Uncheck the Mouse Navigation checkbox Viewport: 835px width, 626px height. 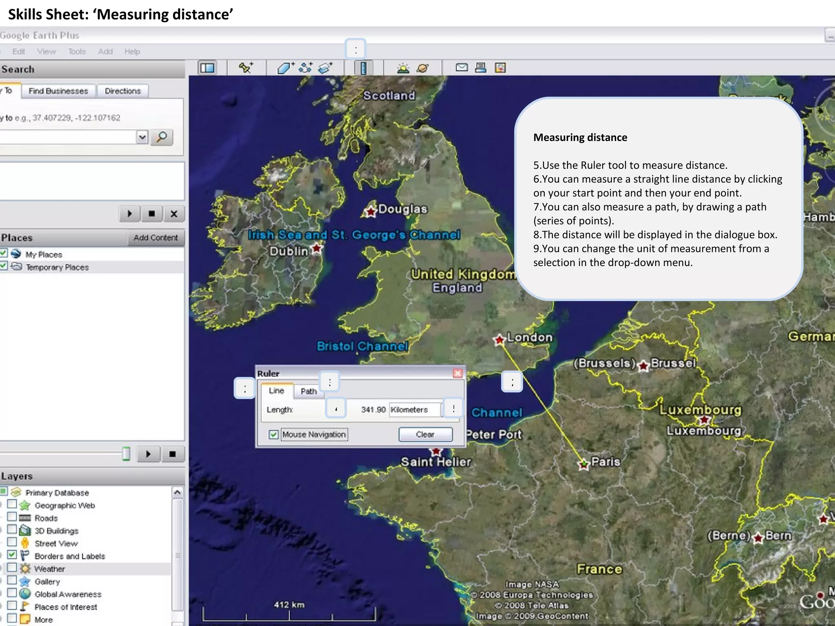(274, 434)
